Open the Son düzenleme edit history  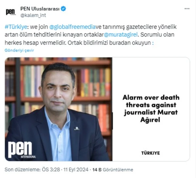(x=23, y=170)
